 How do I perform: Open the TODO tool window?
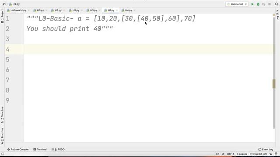[58, 149]
